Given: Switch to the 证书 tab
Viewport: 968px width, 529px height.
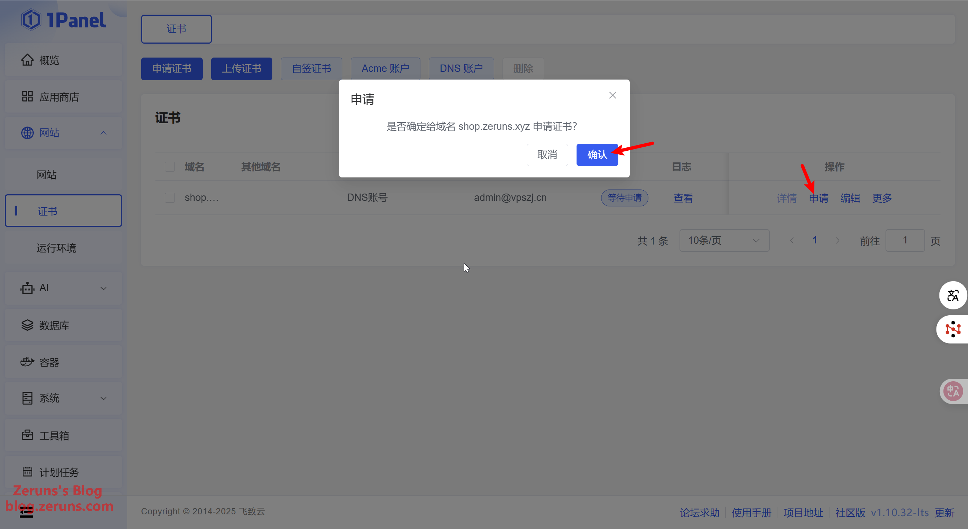Looking at the screenshot, I should [176, 29].
